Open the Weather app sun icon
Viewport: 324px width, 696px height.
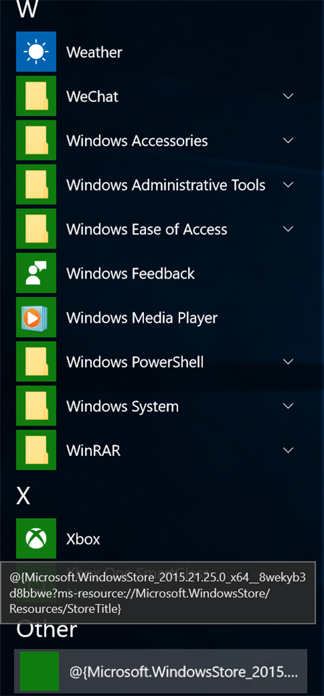tap(36, 52)
